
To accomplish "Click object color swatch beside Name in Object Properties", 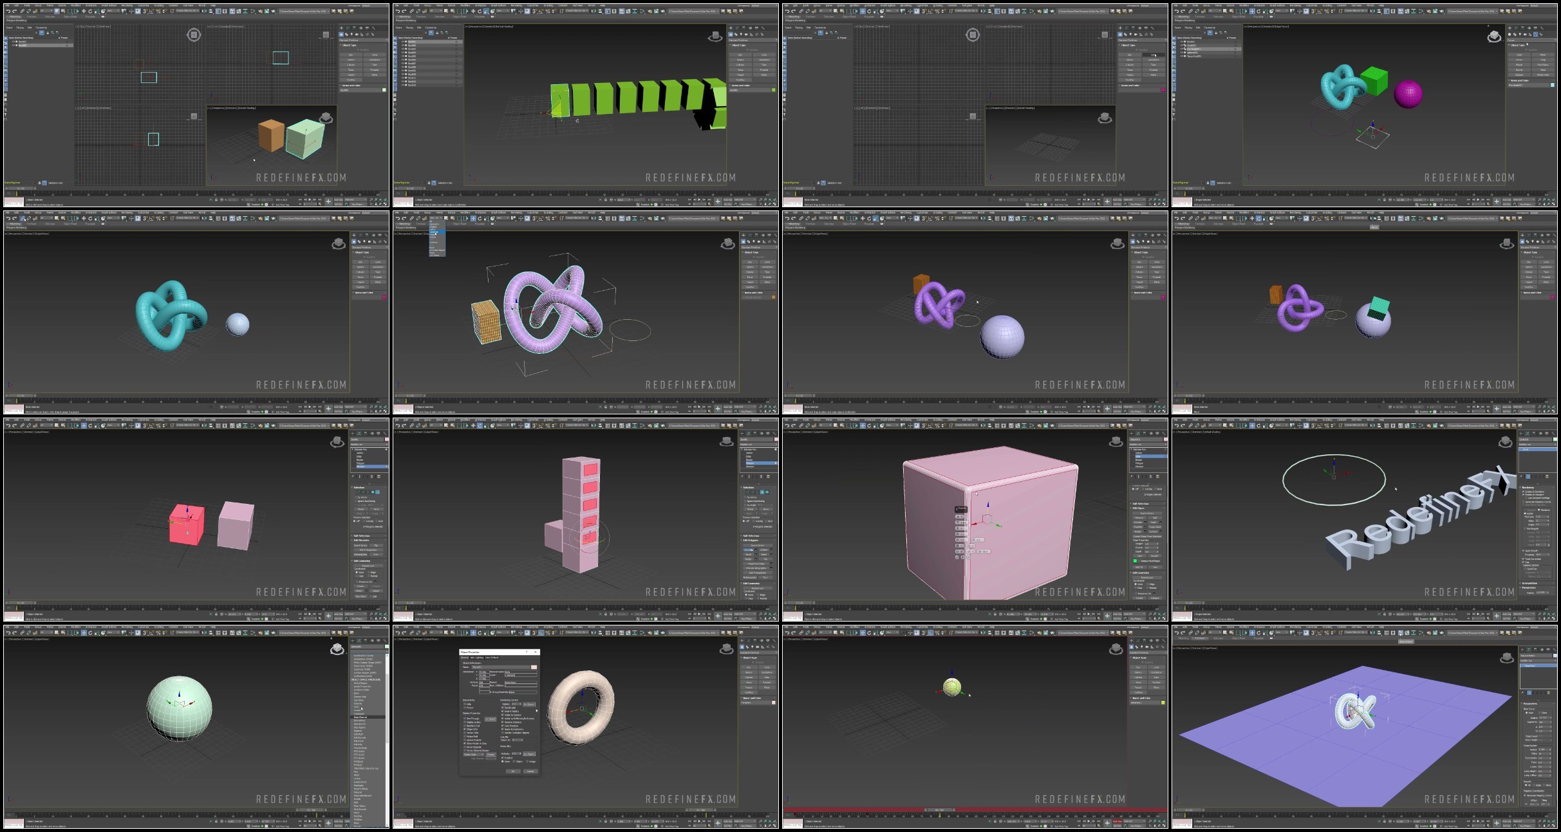I will (x=534, y=667).
